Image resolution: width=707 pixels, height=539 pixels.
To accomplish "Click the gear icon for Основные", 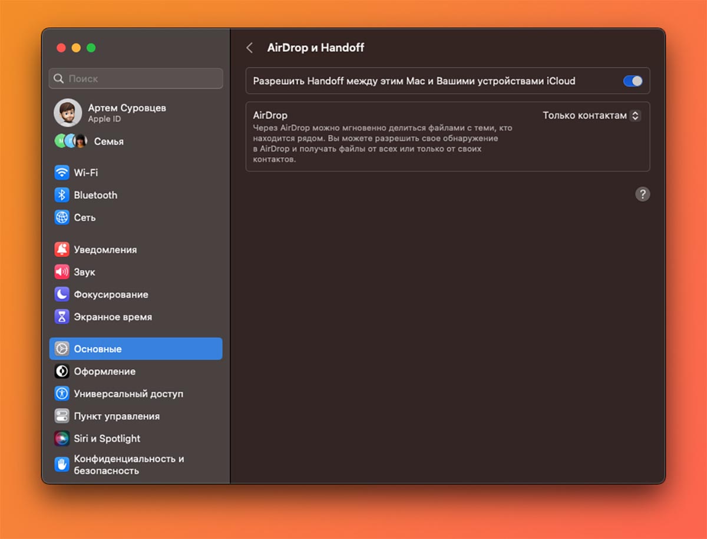I will (x=62, y=349).
